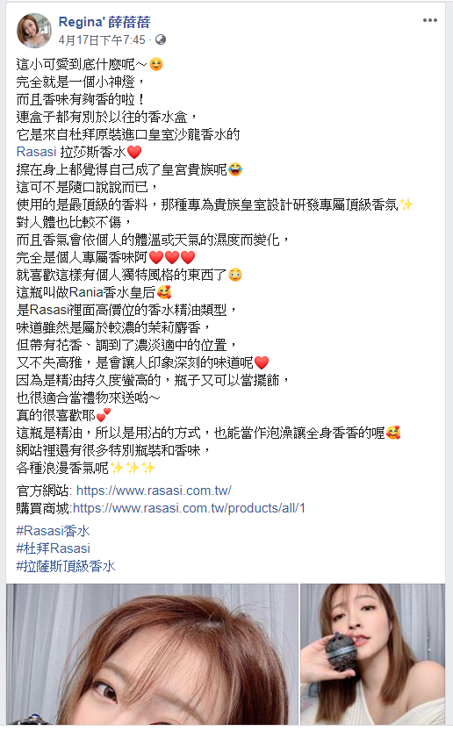The image size is (453, 731).
Task: Open official site https://www.rasasi.com.tw/ link
Action: 154,491
